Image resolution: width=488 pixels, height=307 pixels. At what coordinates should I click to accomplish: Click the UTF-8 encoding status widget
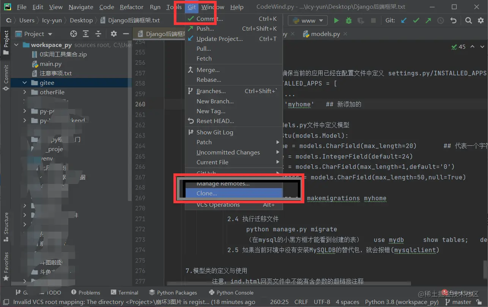point(322,302)
